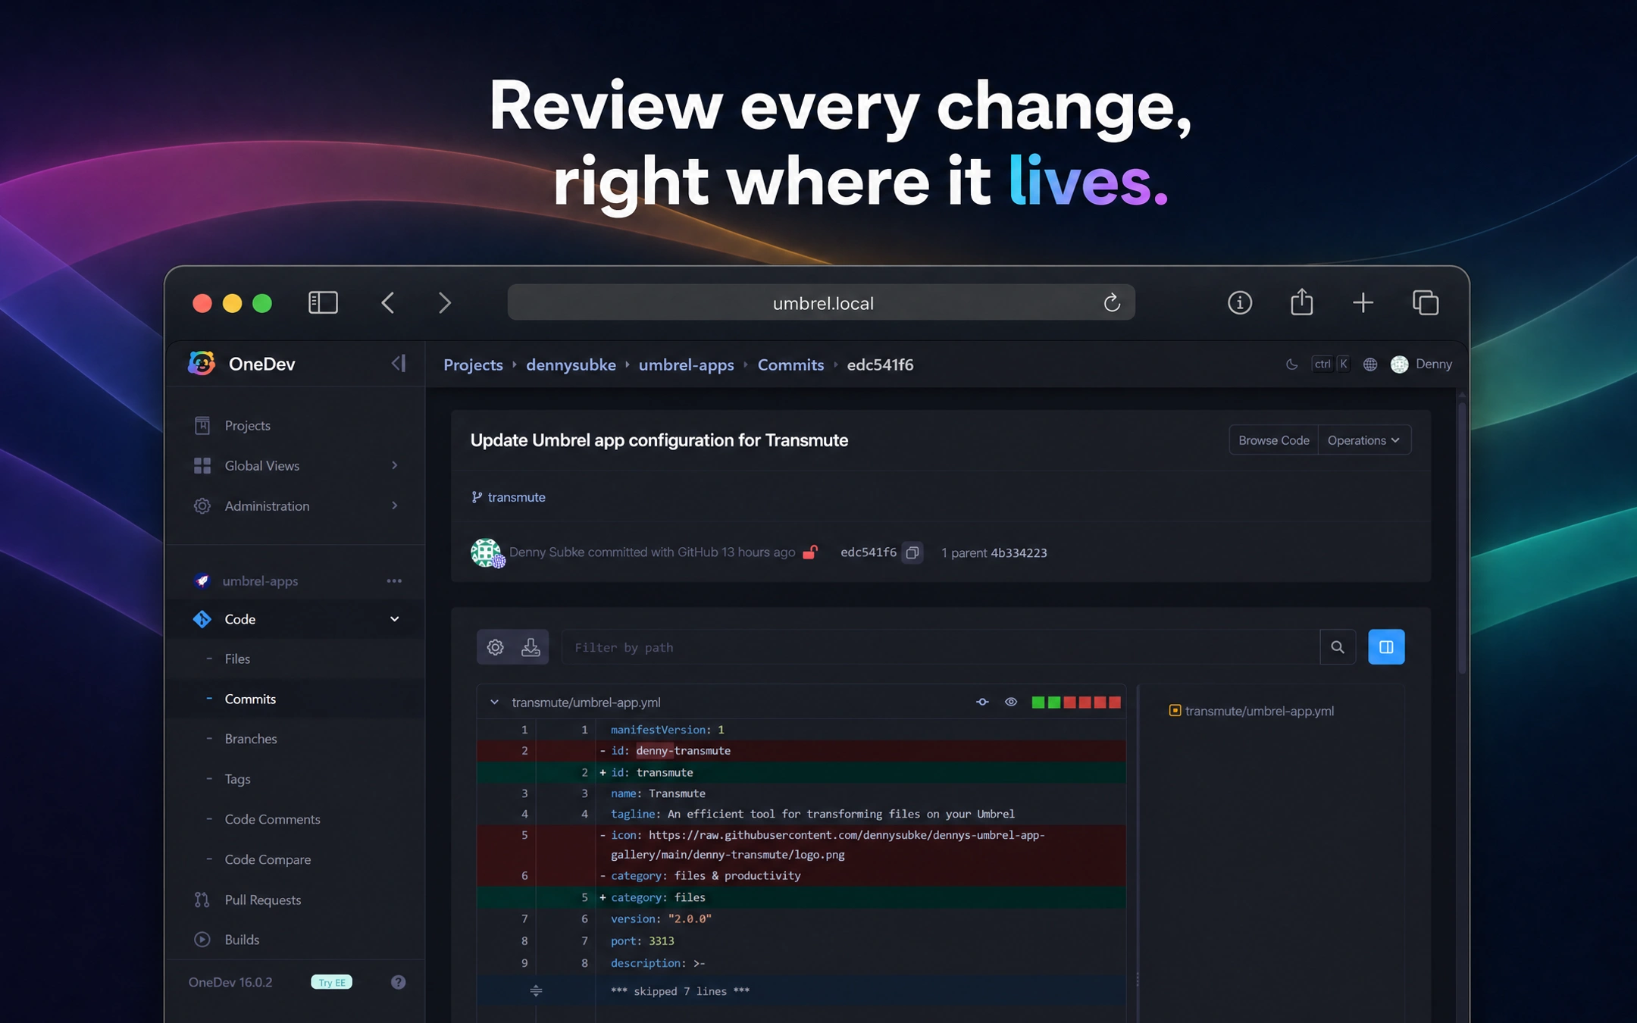This screenshot has height=1023, width=1637.
Task: Click the OneDev 16.0.2 version text
Action: pyautogui.click(x=230, y=982)
